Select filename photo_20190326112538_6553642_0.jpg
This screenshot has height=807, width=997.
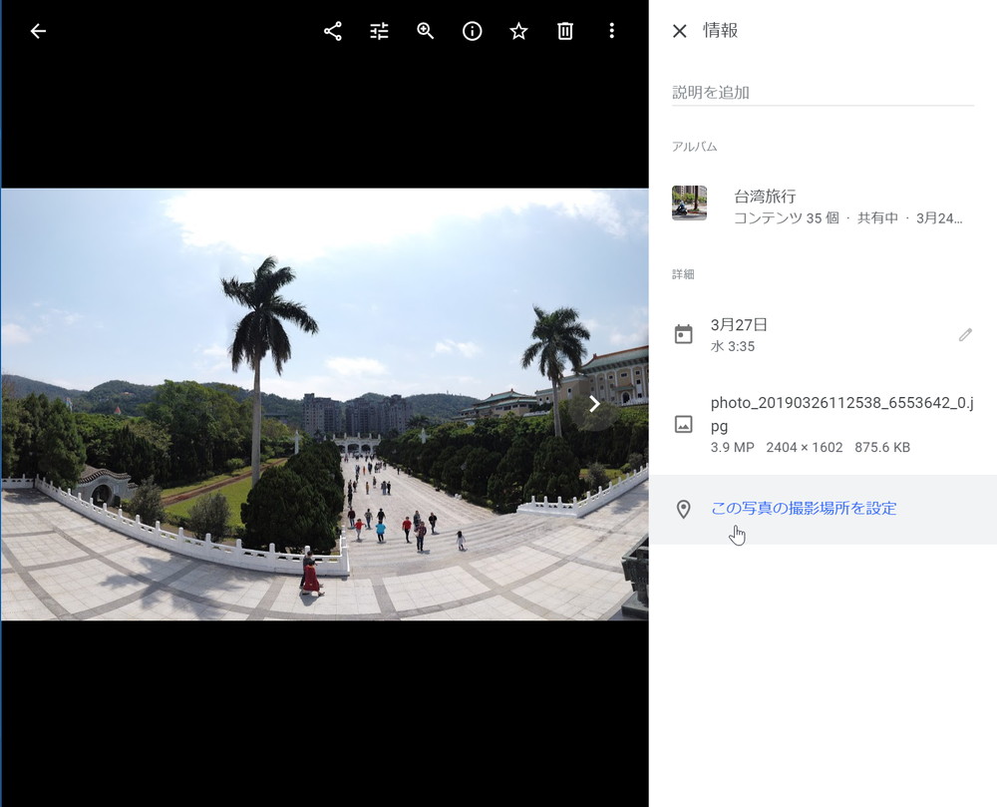(x=841, y=414)
